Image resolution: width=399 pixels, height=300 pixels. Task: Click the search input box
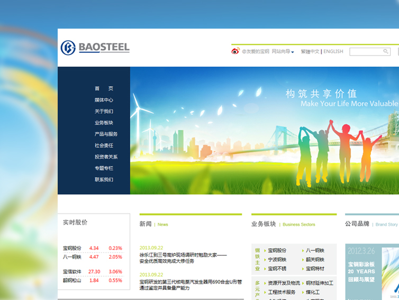pyautogui.click(x=370, y=52)
